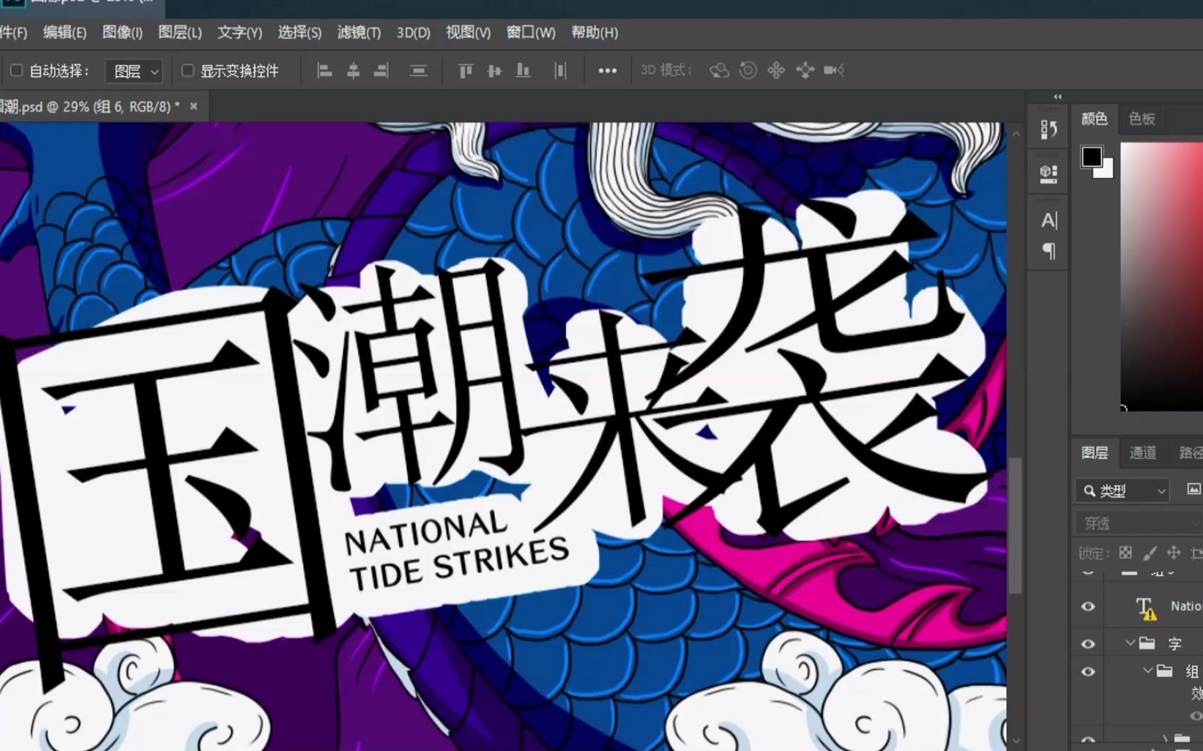
Task: Click the folder icon of the 组 group
Action: coord(1165,670)
